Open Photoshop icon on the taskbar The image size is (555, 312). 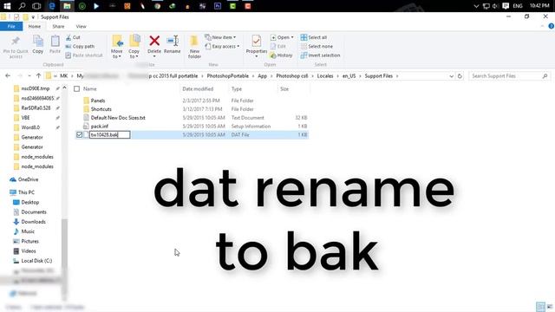coord(218,6)
